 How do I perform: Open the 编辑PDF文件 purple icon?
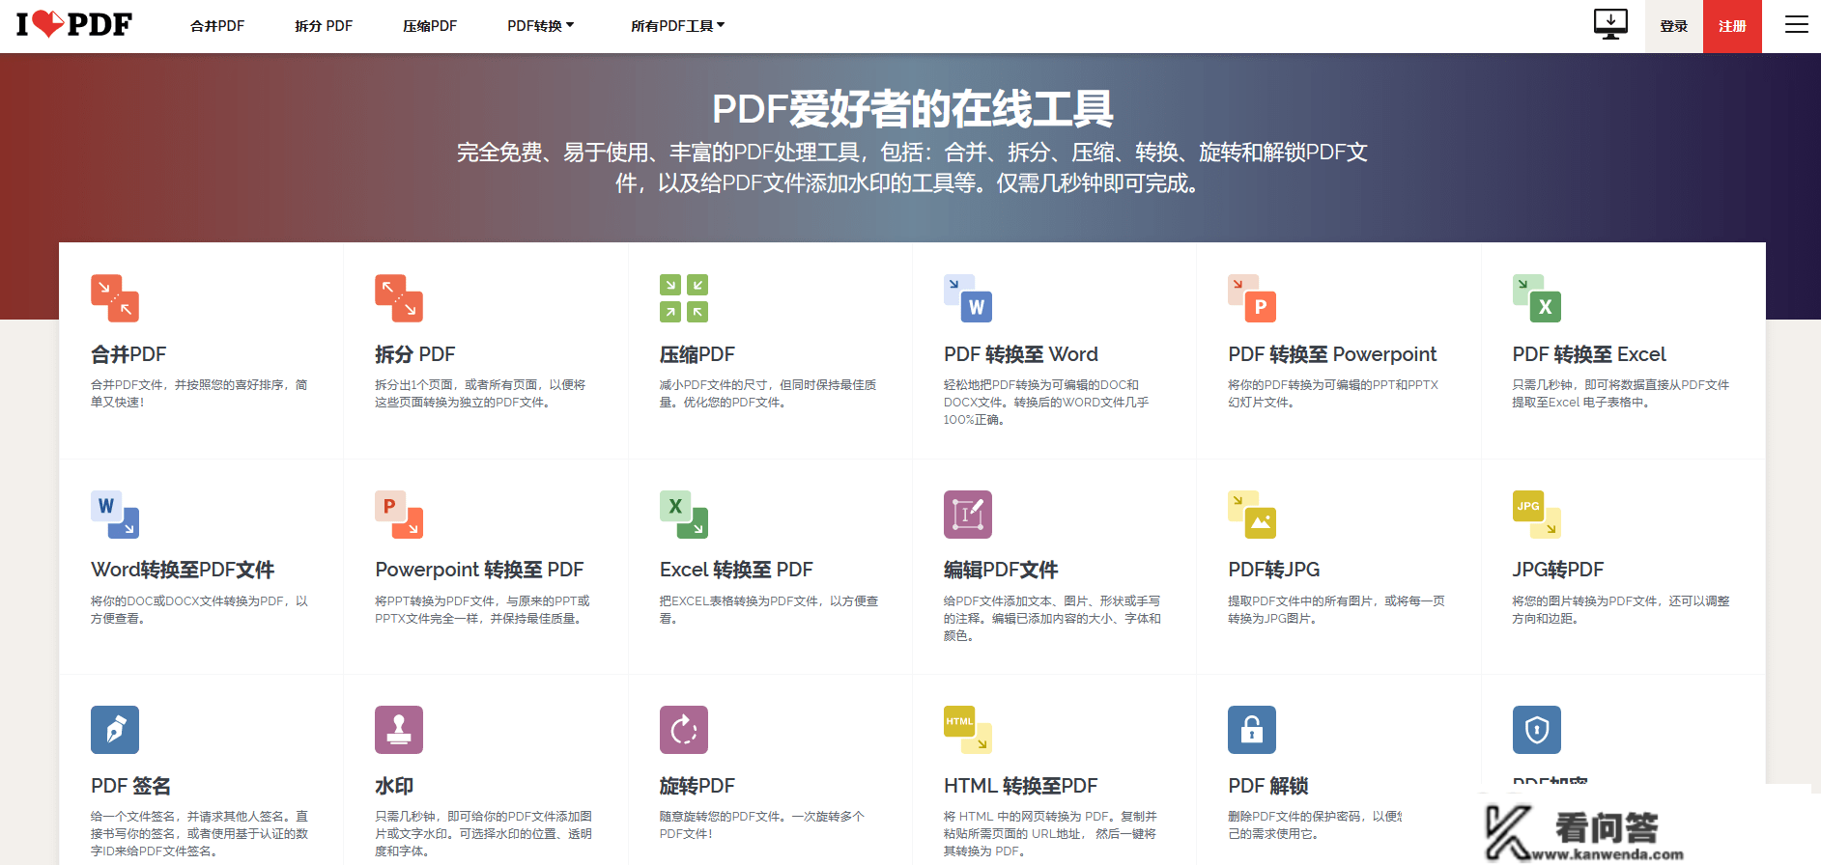click(968, 515)
